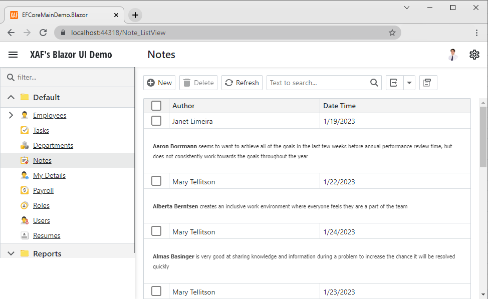Open browser three-dot menu

tap(476, 33)
